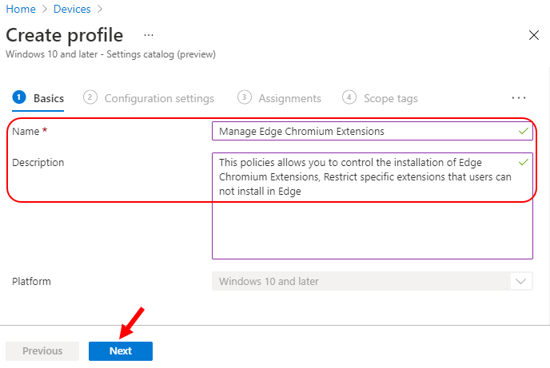Click the 'Platform' label
Viewport: 550px width, 368px height.
31,281
